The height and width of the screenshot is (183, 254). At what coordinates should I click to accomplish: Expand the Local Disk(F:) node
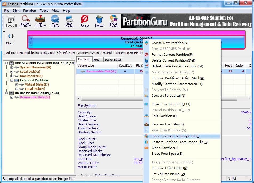click(x=17, y=89)
